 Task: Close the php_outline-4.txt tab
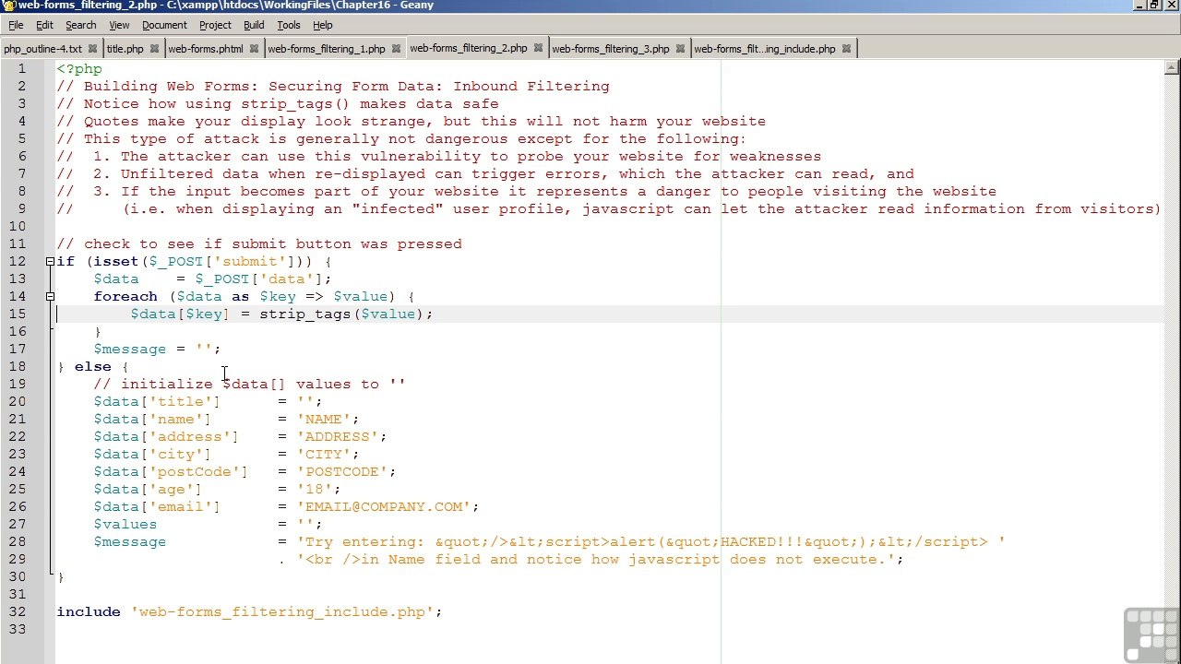click(x=92, y=49)
